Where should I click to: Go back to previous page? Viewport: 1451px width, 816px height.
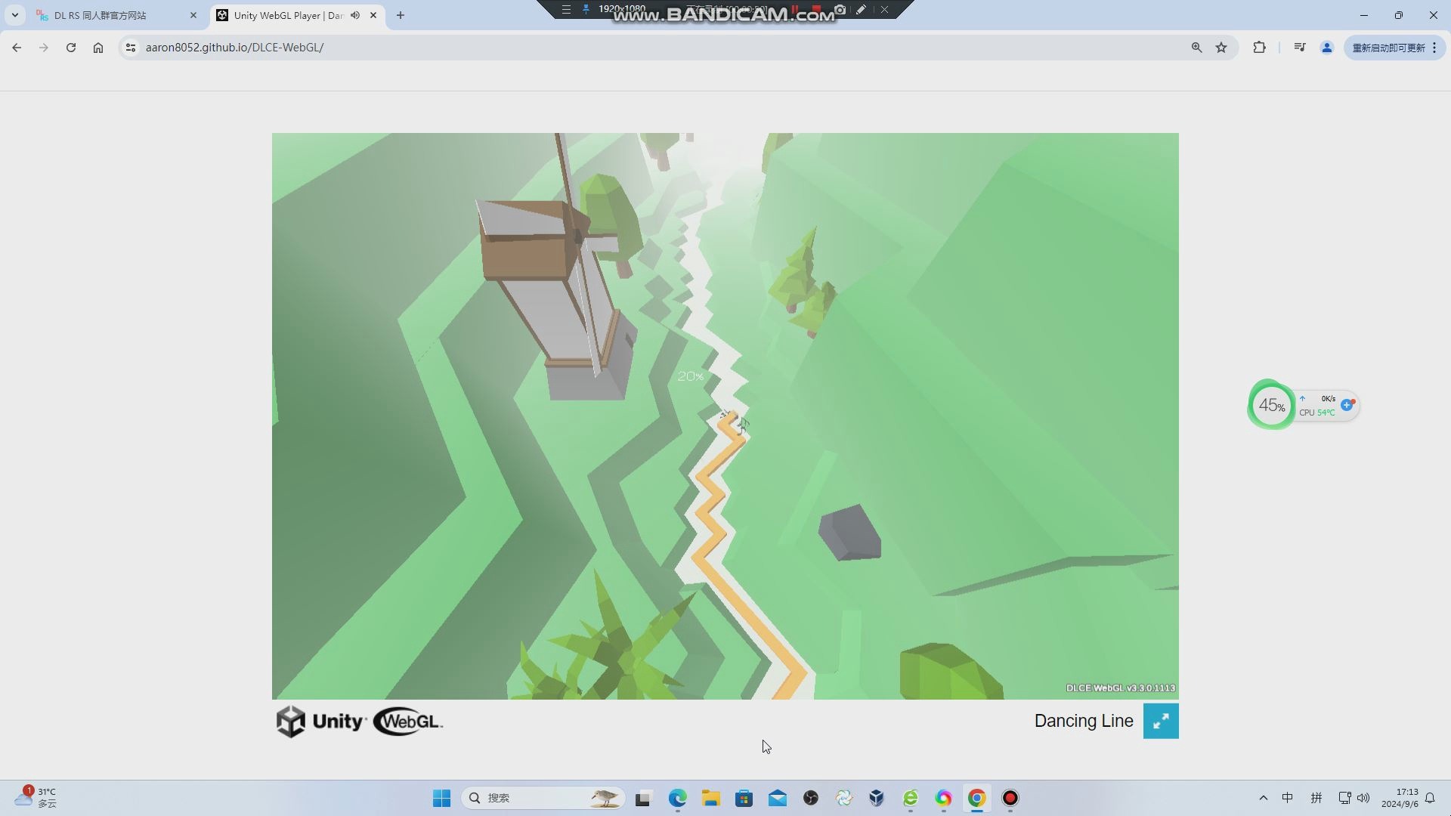[x=17, y=48]
